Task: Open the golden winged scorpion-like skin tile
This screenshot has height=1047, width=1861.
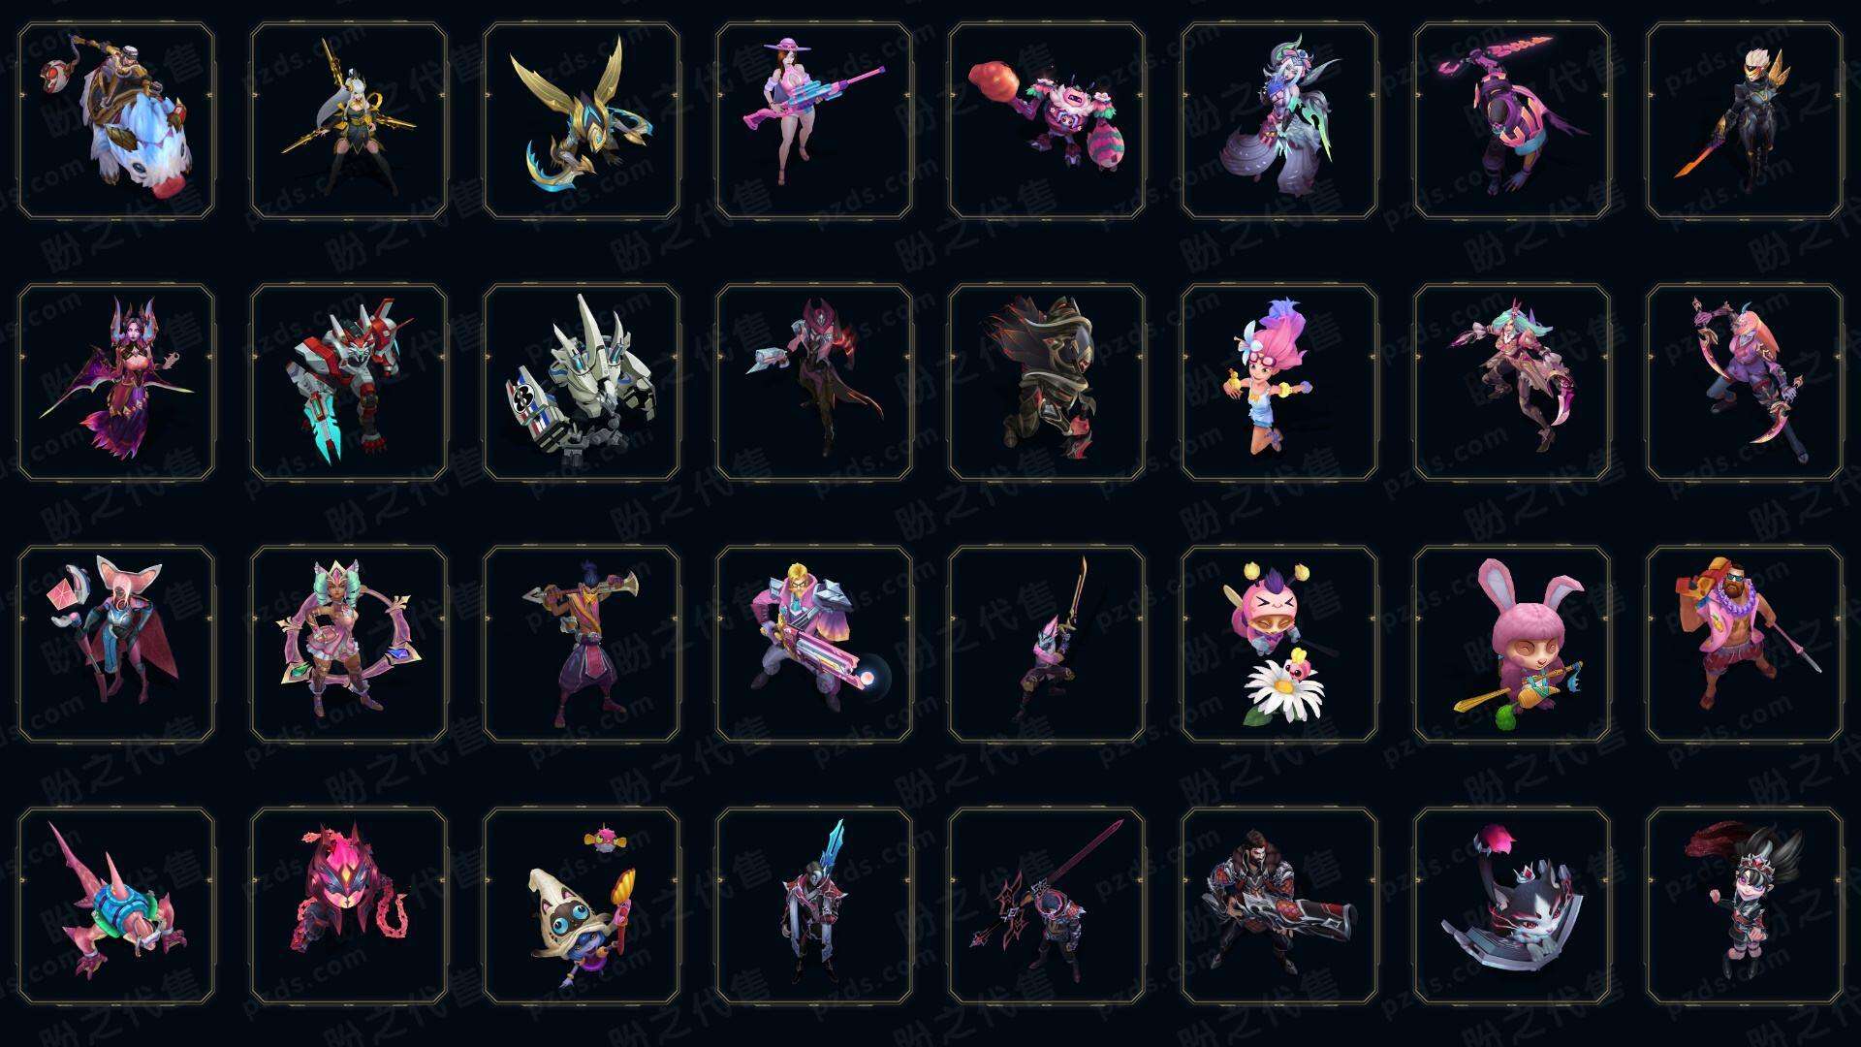Action: (x=582, y=120)
